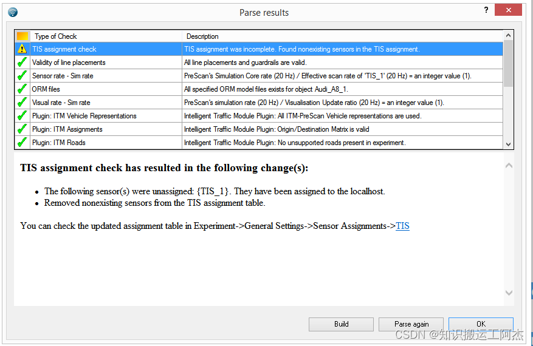Click the PreScan Simulation Core rate description cell
Screen dimensions: 533x346
click(343, 76)
